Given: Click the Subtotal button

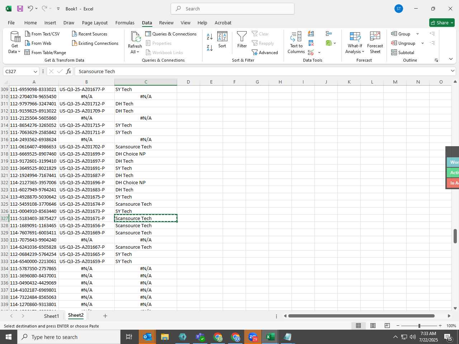Looking at the screenshot, I should 403,52.
